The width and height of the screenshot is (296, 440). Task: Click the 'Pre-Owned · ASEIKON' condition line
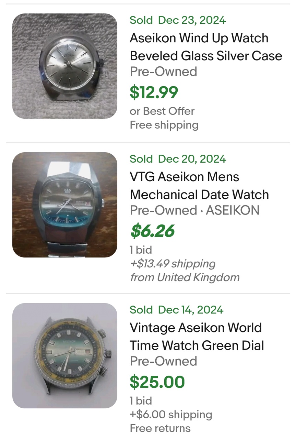tap(194, 210)
